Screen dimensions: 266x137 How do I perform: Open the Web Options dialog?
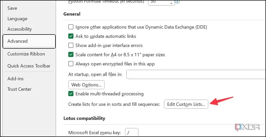(x=86, y=85)
